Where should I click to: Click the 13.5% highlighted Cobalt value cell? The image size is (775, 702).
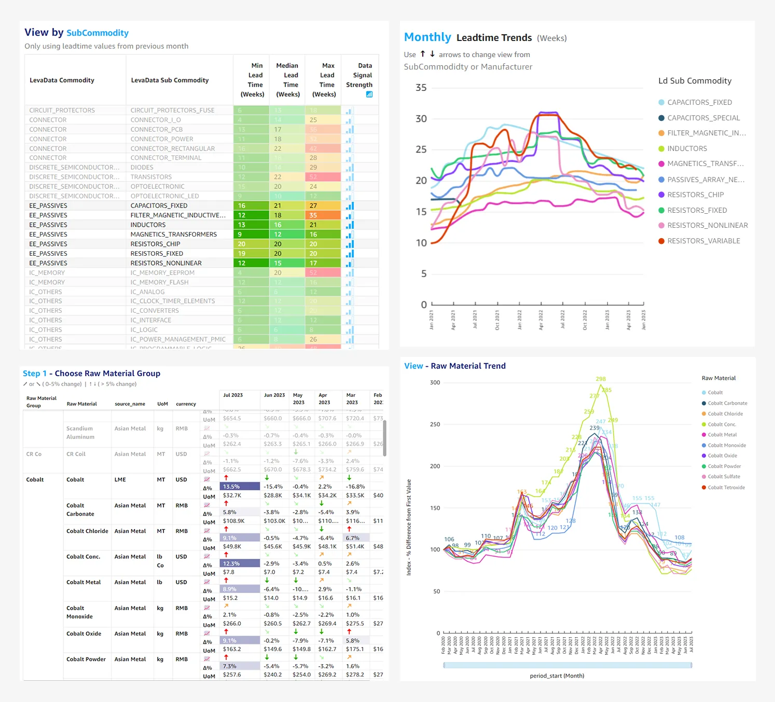click(x=240, y=487)
